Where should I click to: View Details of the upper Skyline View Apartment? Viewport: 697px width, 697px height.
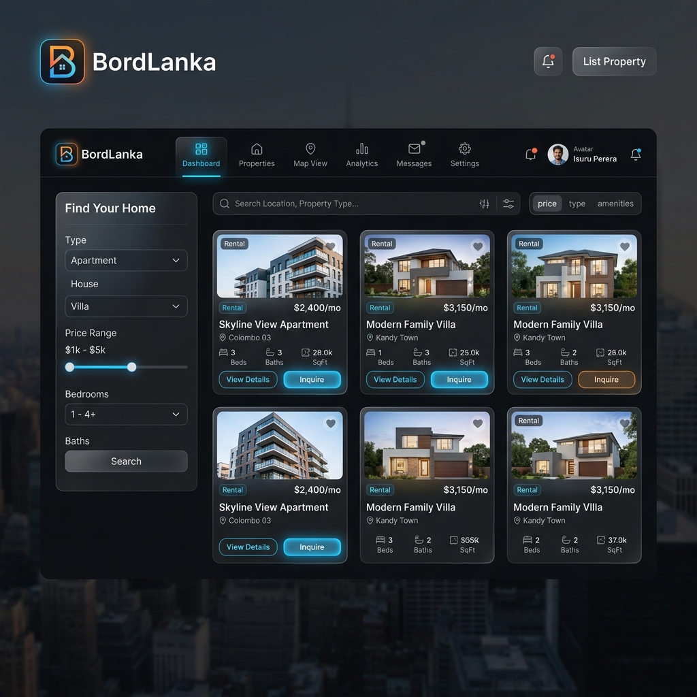(248, 380)
